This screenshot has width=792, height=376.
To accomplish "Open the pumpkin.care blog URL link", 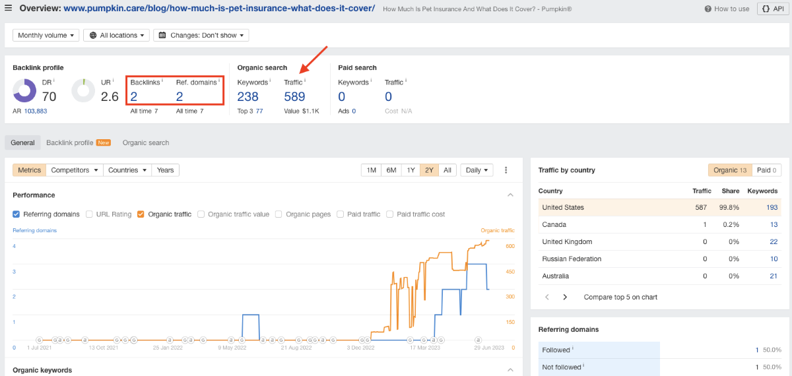I will 219,9.
